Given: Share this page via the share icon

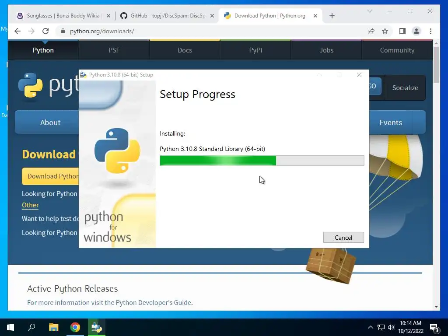Looking at the screenshot, I should tap(371, 31).
